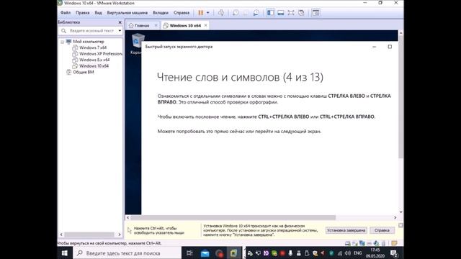Open the library search dropdown arrow
The height and width of the screenshot is (259, 461).
[120, 30]
